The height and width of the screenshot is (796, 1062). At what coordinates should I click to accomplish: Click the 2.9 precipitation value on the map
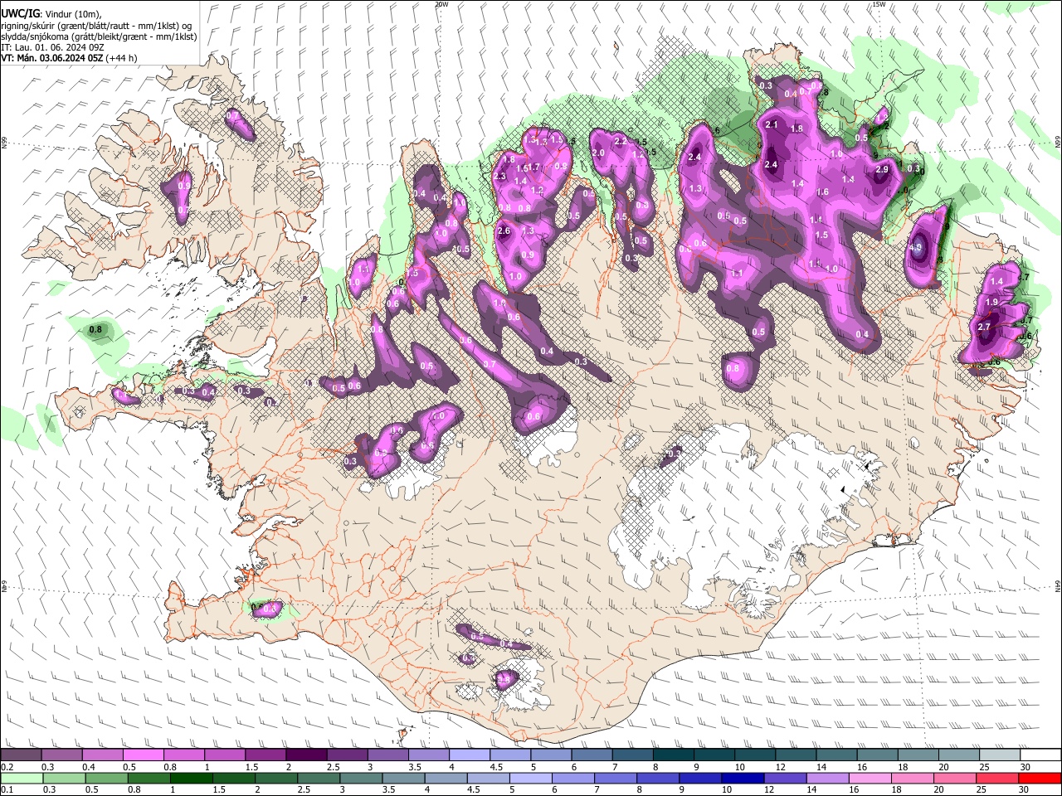(882, 169)
